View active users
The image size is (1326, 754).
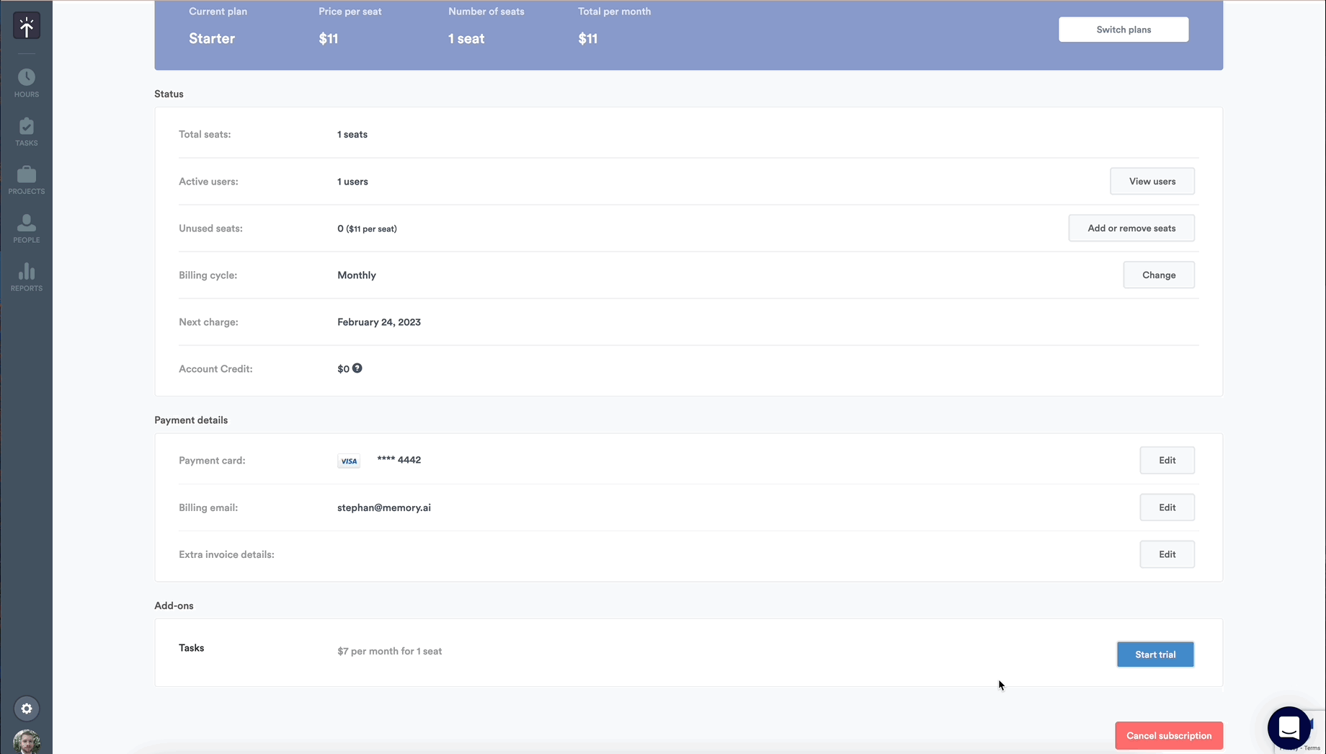click(1152, 181)
